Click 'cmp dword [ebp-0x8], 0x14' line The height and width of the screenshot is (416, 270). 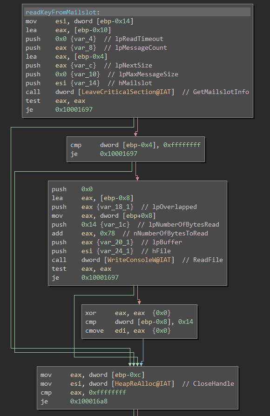(x=139, y=322)
